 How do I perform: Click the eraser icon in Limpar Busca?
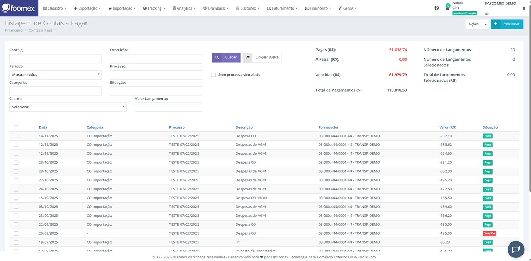[x=248, y=57]
